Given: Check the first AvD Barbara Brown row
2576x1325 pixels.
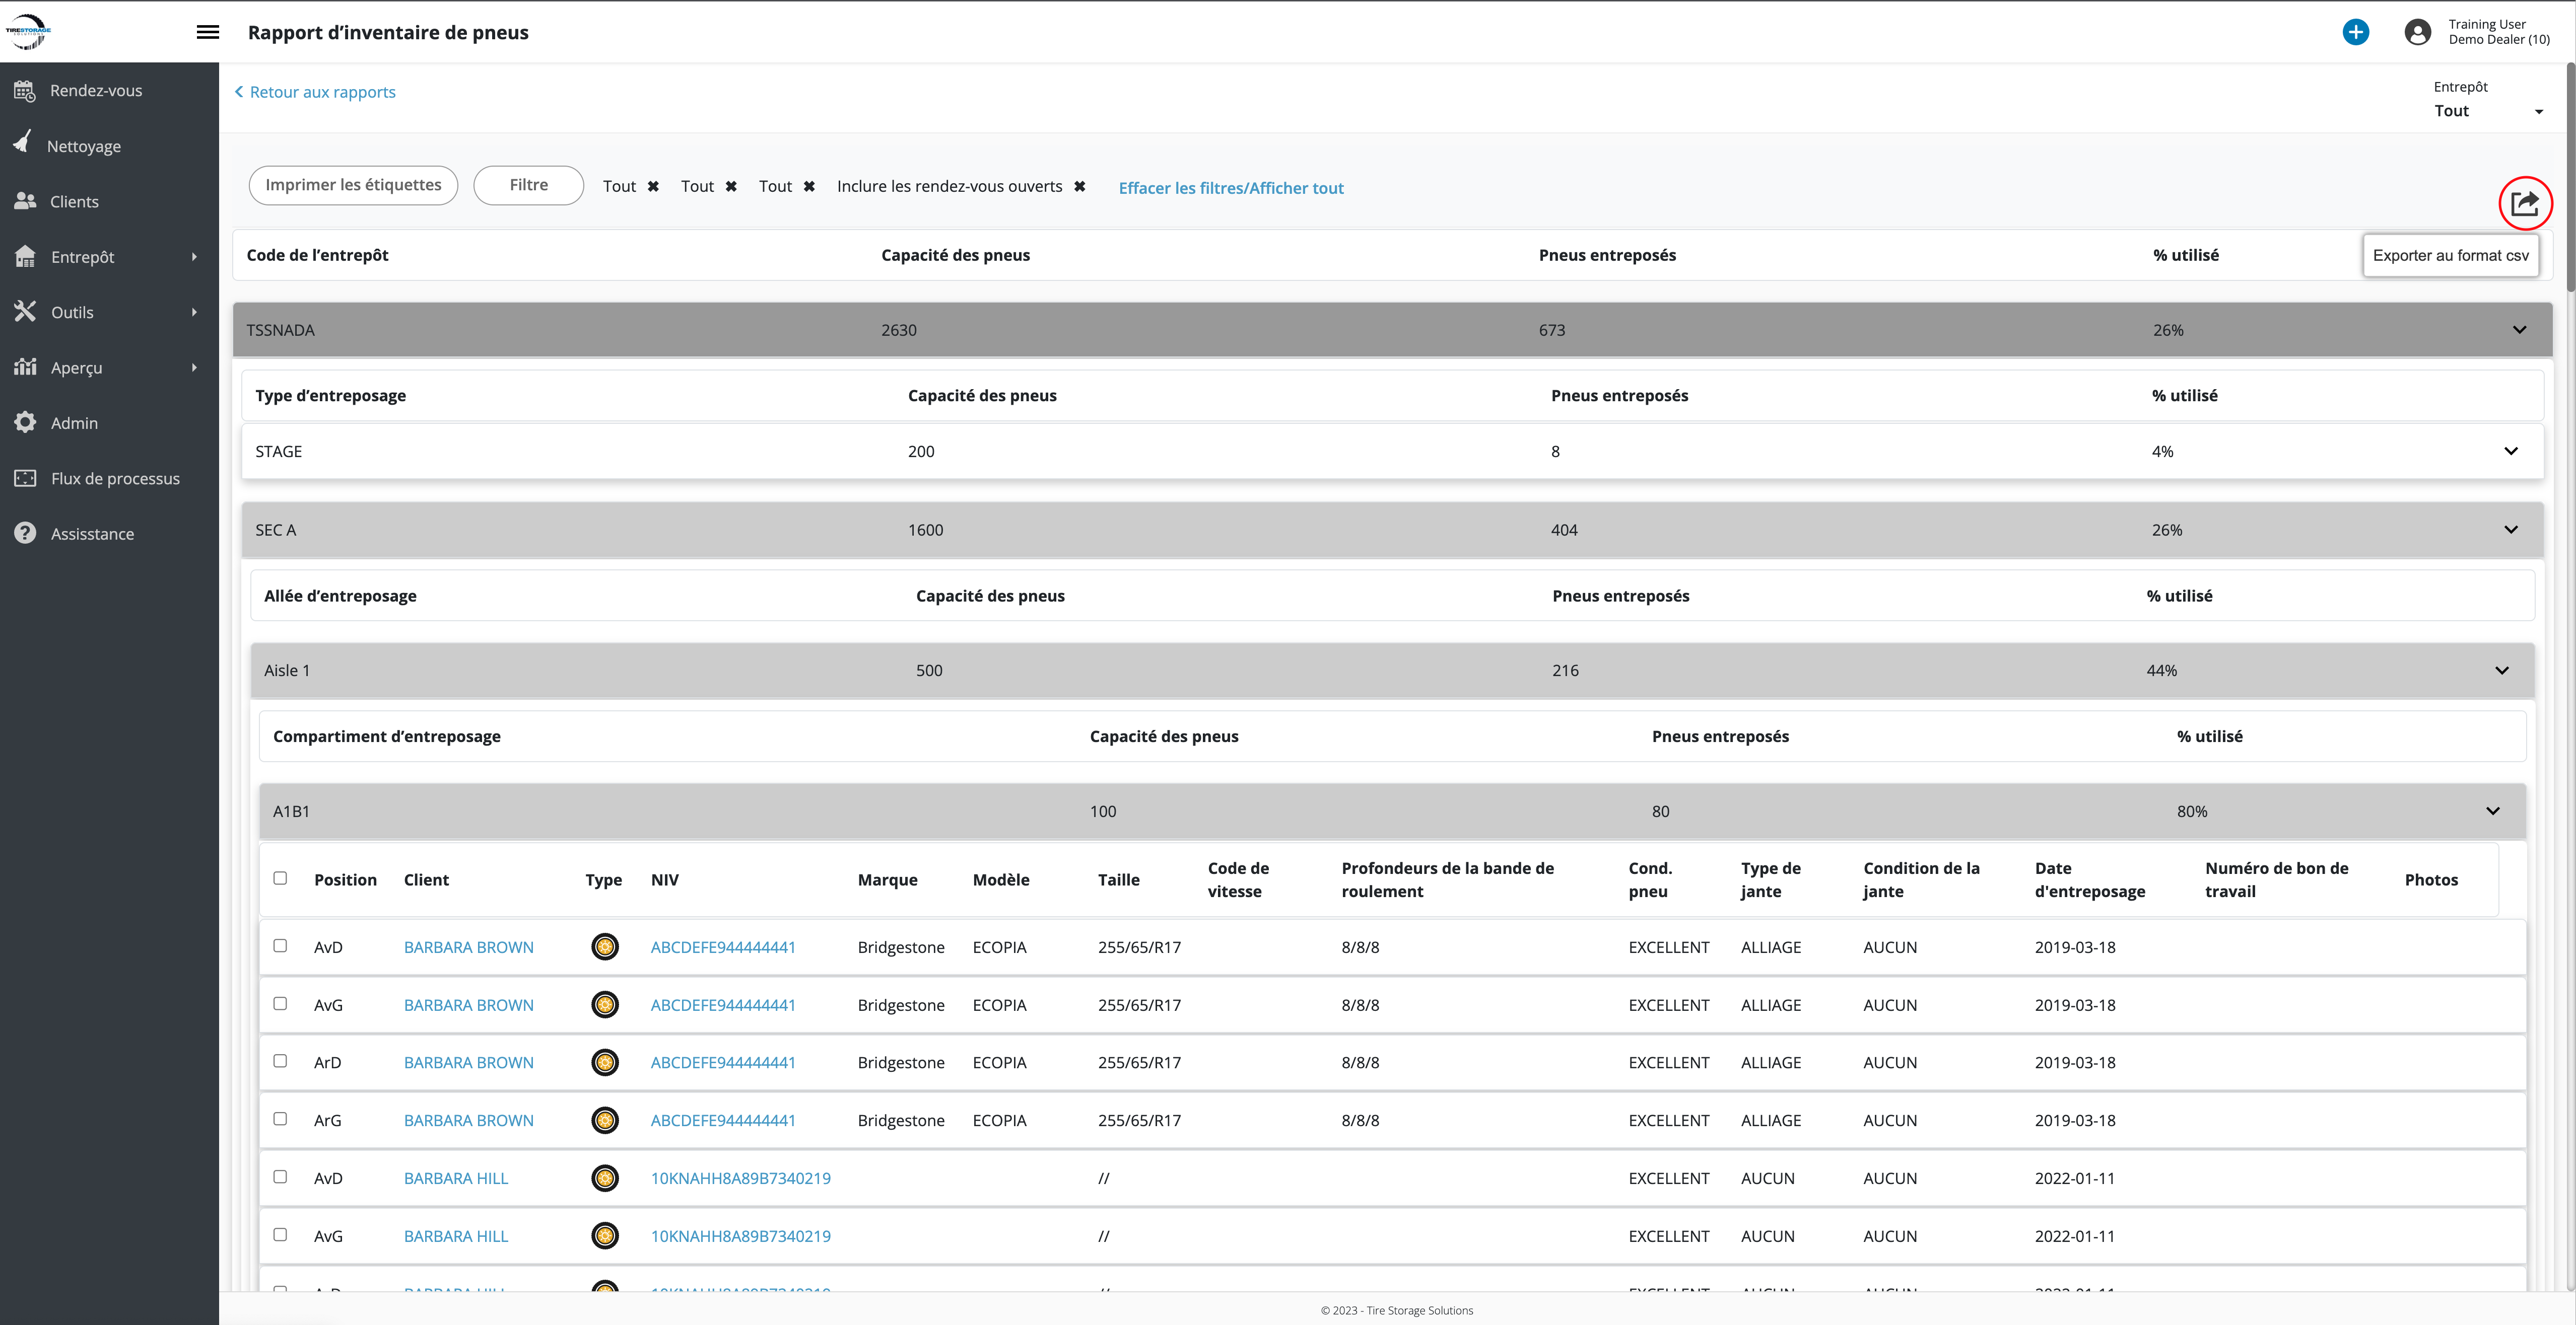Looking at the screenshot, I should pos(280,945).
